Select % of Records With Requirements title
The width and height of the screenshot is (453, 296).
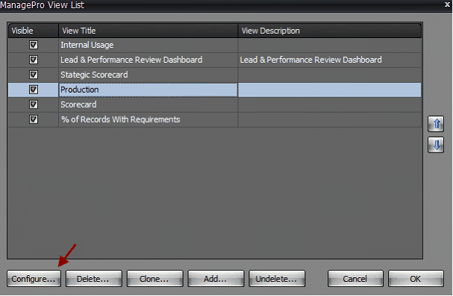coord(149,120)
